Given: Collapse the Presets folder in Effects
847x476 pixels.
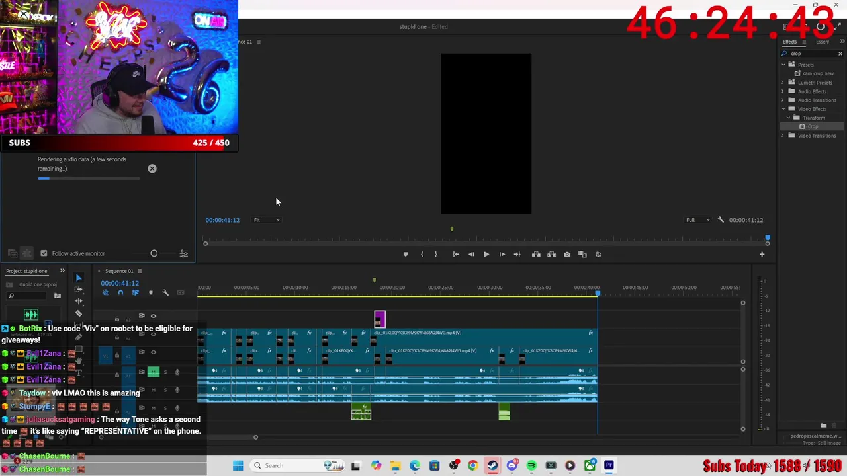Looking at the screenshot, I should pos(783,65).
